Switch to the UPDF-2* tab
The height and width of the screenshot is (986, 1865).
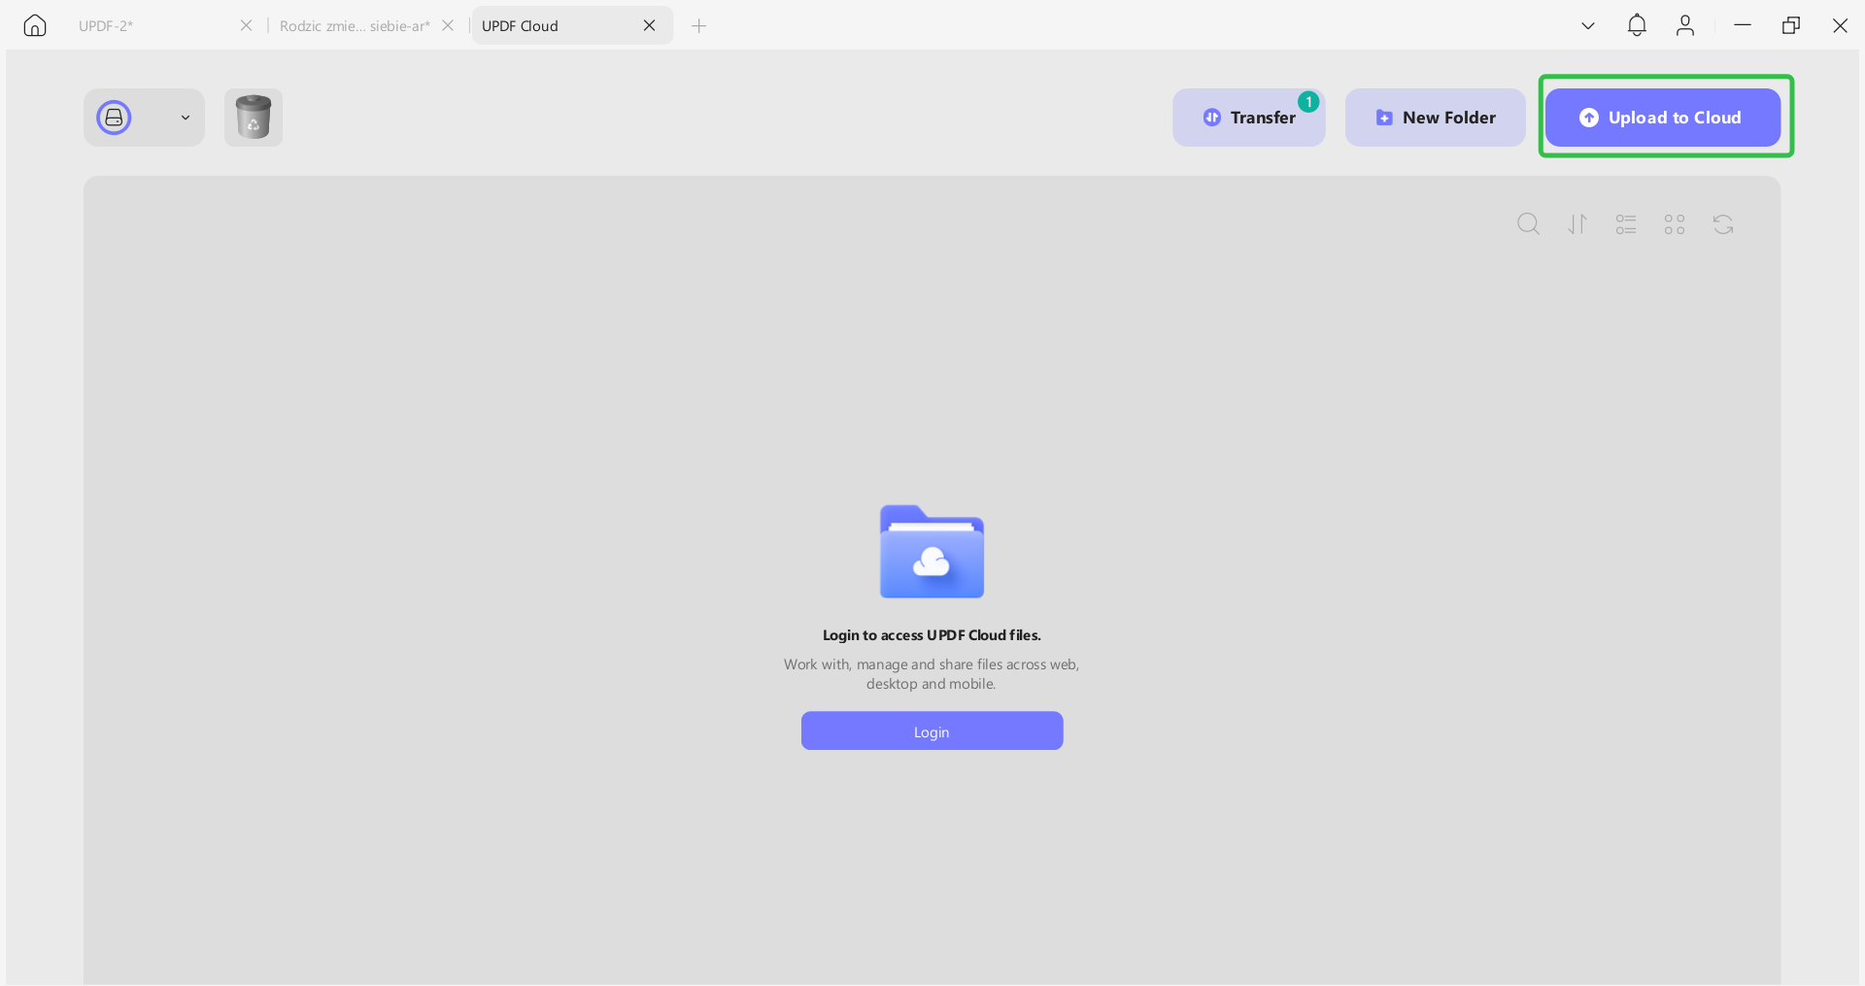(x=106, y=26)
